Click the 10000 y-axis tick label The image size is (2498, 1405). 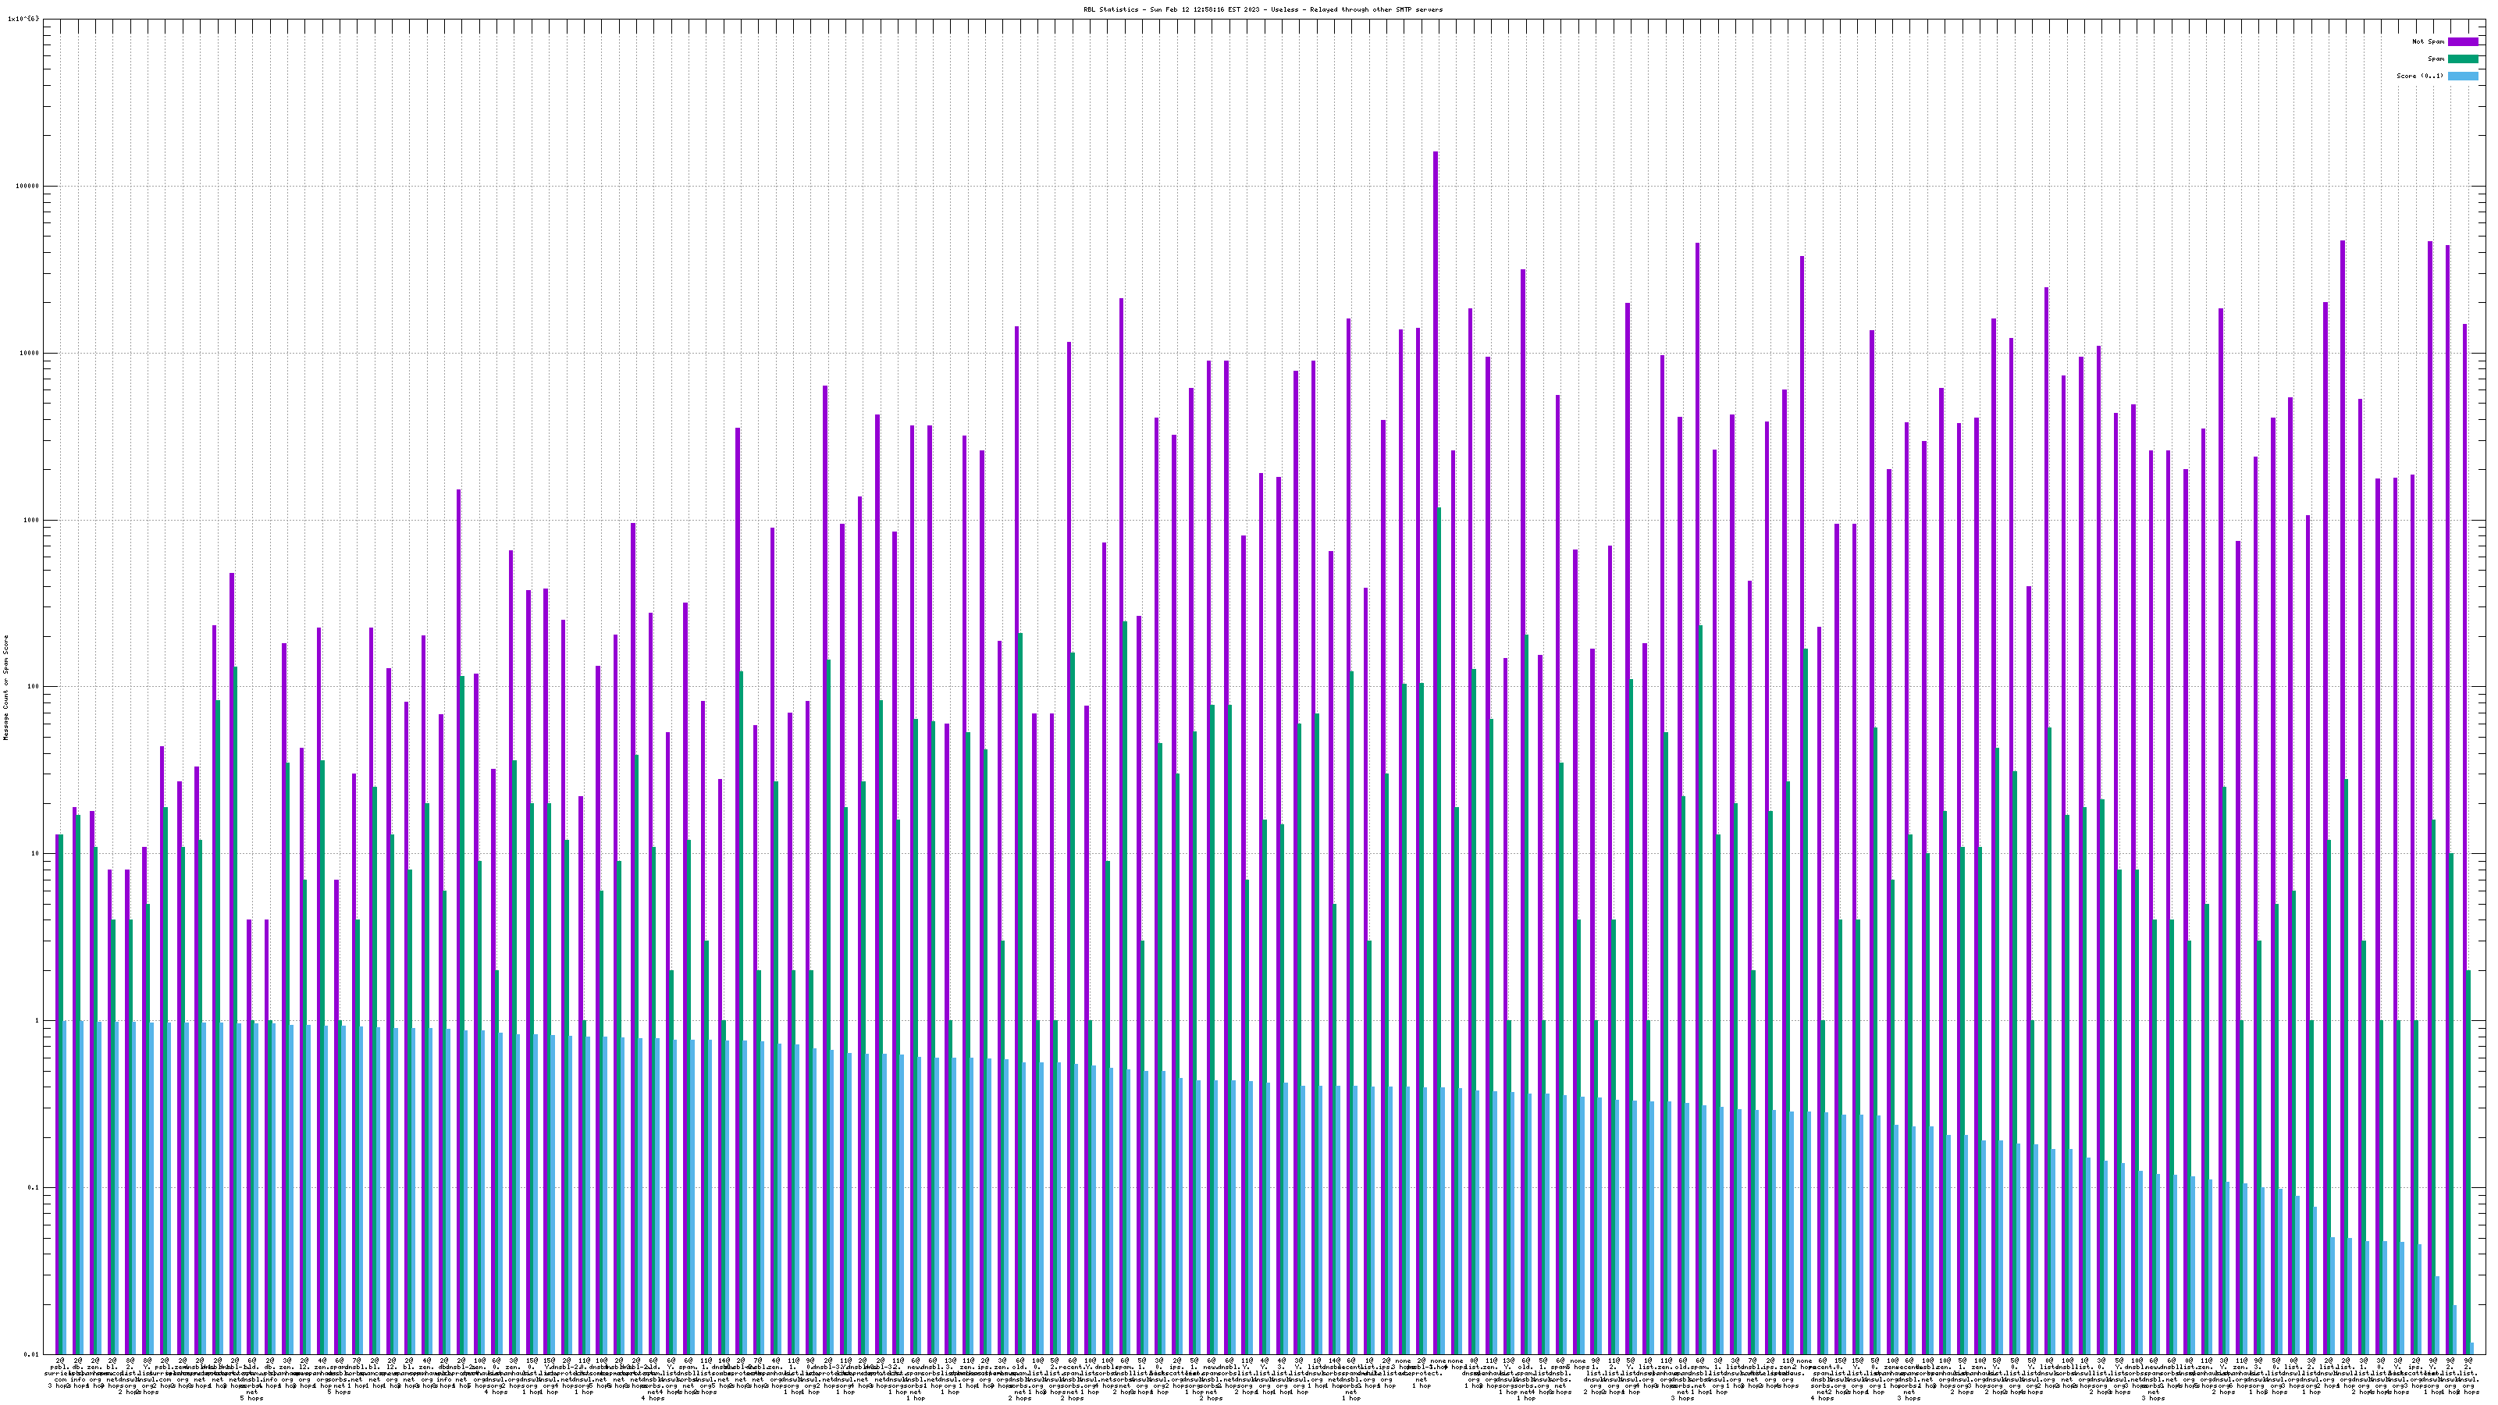coord(30,353)
